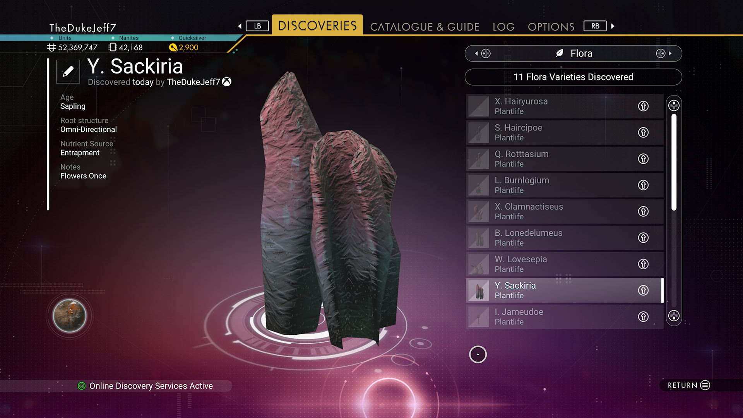Viewport: 743px width, 418px height.
Task: Click the scroll-down stick icon
Action: click(x=674, y=316)
